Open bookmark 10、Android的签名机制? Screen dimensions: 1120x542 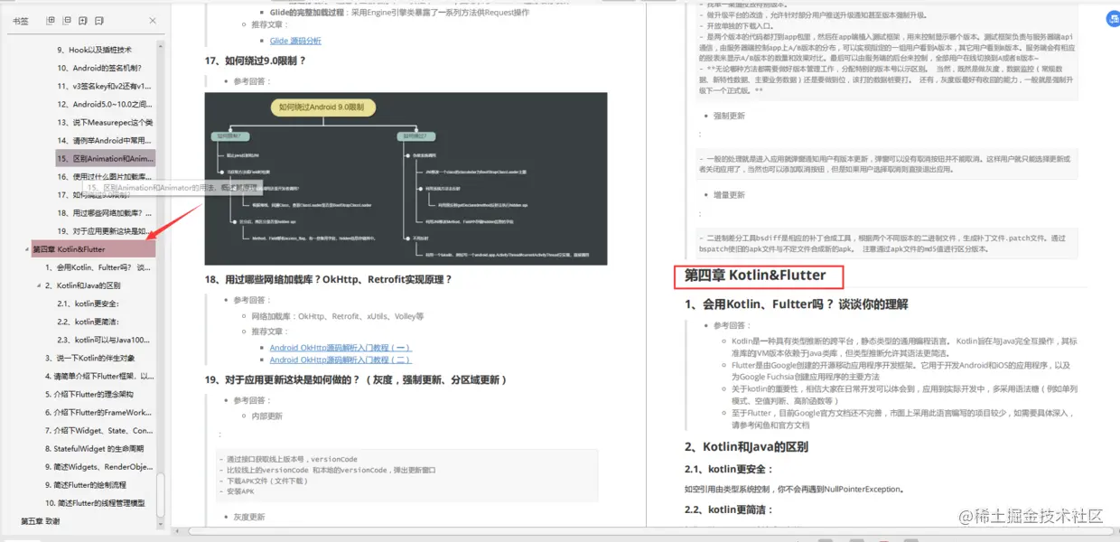99,68
